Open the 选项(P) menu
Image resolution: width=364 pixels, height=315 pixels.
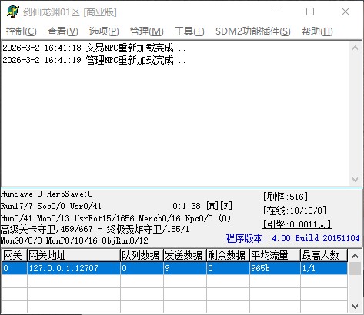point(104,31)
